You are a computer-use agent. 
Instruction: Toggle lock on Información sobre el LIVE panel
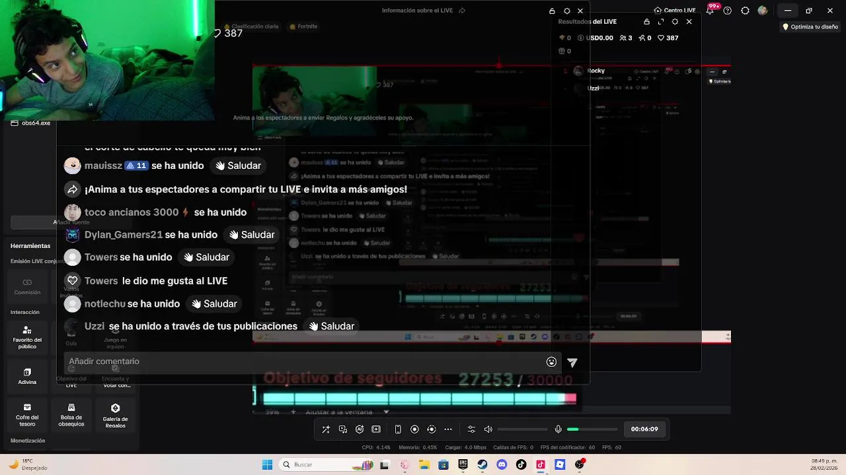pyautogui.click(x=552, y=11)
